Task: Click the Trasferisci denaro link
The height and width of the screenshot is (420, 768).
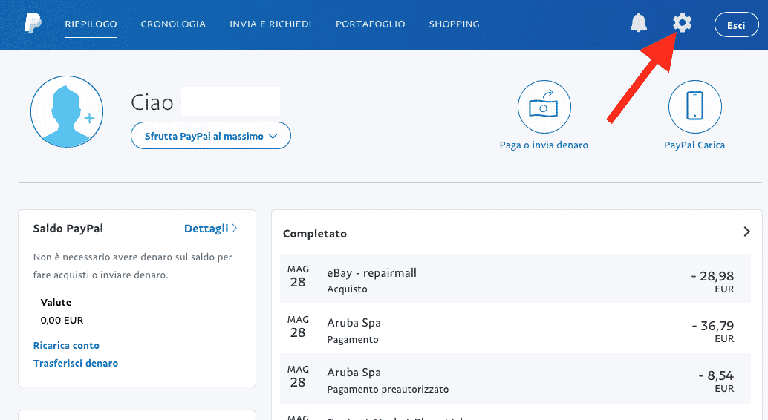Action: 76,363
